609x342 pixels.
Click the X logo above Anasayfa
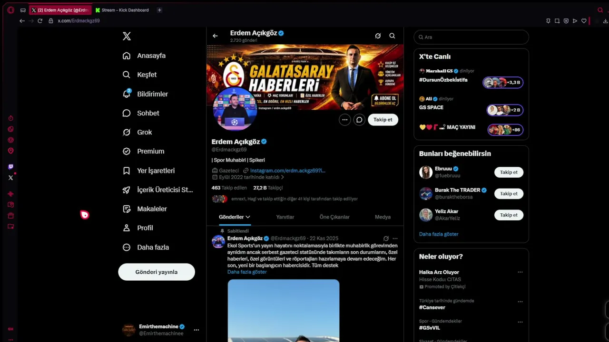127,36
